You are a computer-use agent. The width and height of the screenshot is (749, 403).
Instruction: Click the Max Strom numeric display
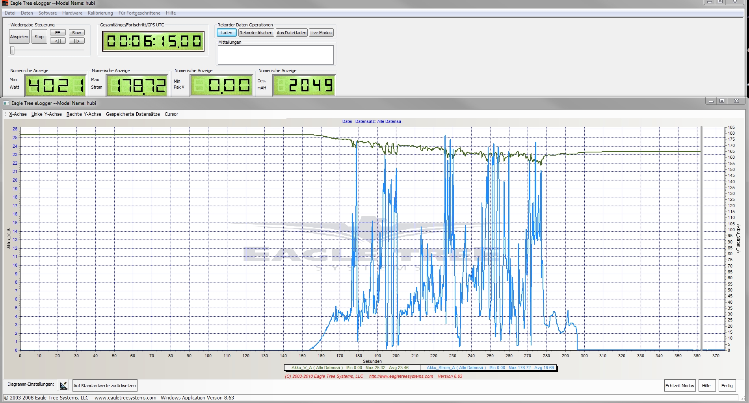pos(137,85)
